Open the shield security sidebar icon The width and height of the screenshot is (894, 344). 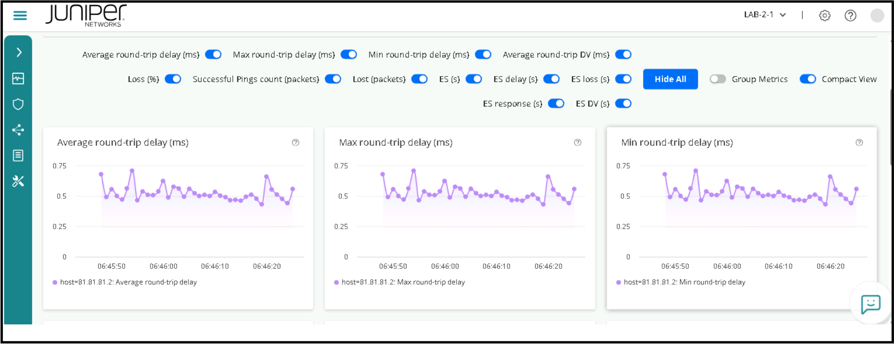click(x=18, y=104)
